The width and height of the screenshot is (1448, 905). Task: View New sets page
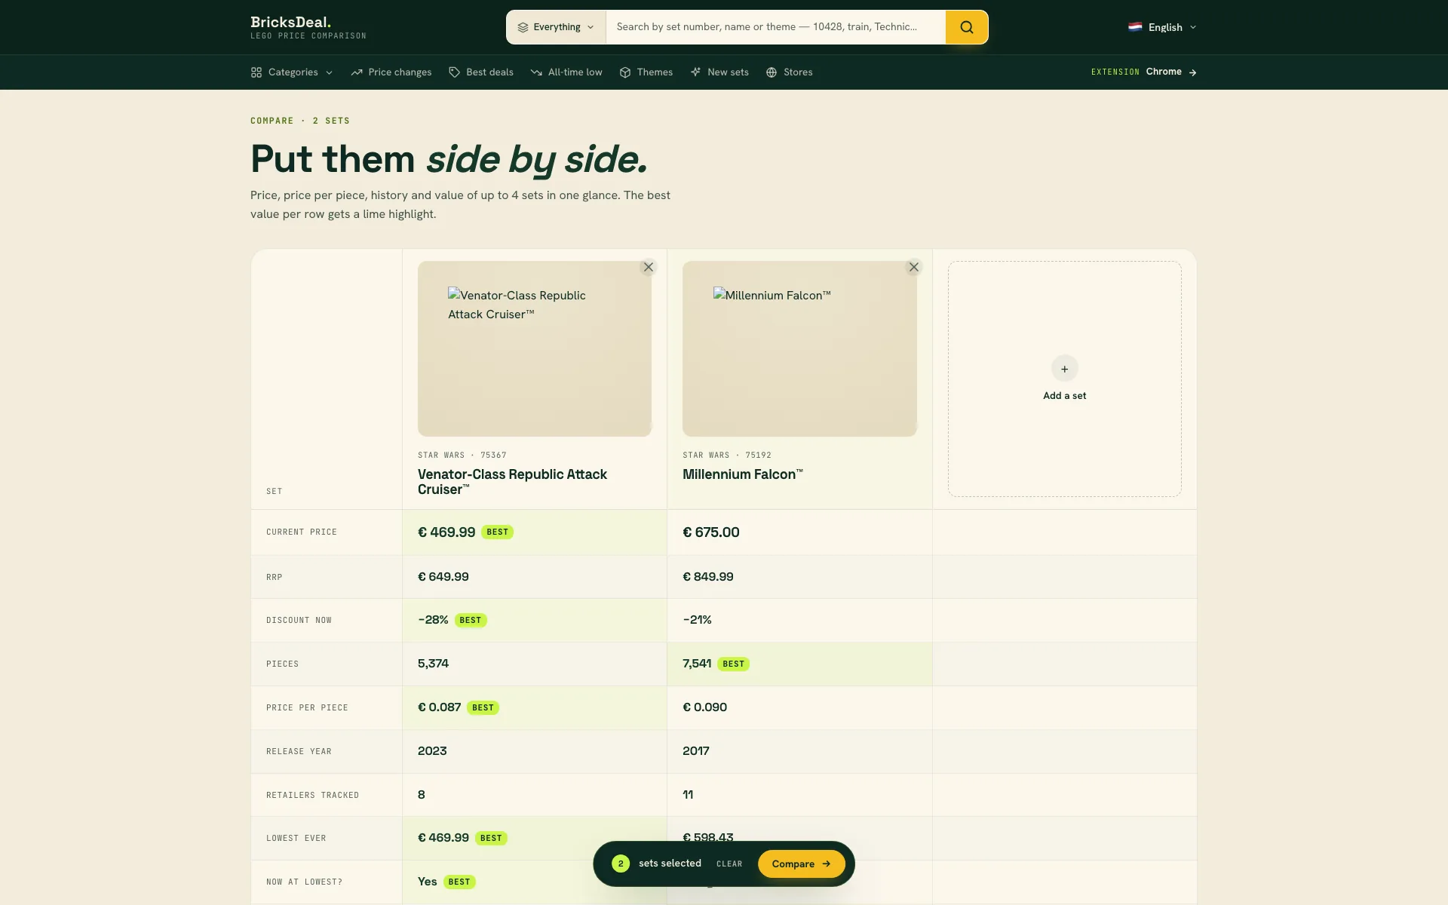tap(719, 72)
